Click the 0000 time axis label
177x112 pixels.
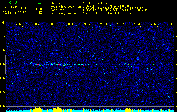tap(171, 24)
